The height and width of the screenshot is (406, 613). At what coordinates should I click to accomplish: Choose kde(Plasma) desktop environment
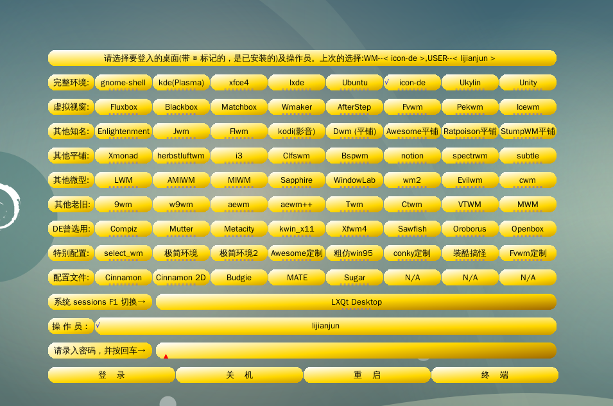pos(181,83)
